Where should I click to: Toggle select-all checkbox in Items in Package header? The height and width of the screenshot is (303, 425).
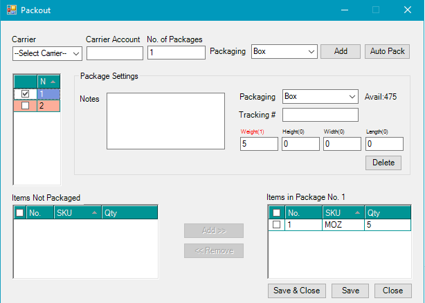click(x=277, y=213)
